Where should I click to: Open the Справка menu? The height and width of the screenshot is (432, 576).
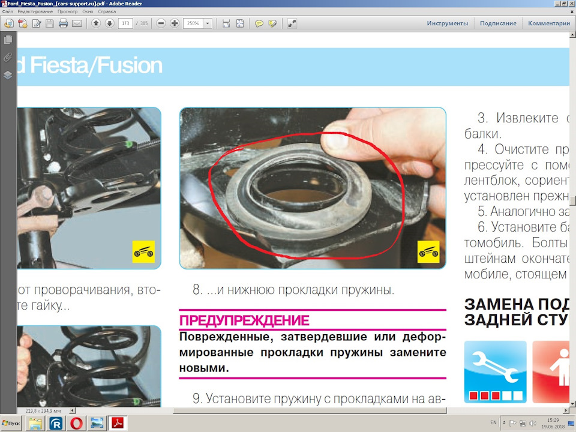(x=107, y=12)
